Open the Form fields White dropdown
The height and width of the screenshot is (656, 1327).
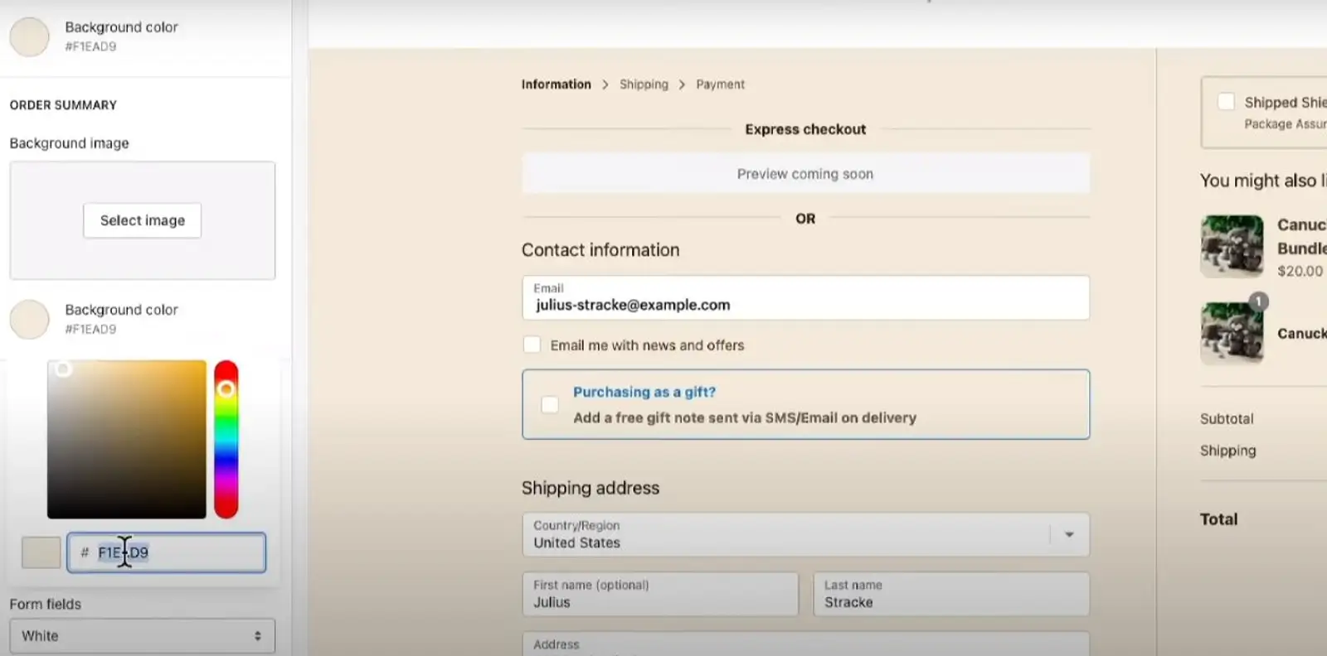pyautogui.click(x=142, y=635)
